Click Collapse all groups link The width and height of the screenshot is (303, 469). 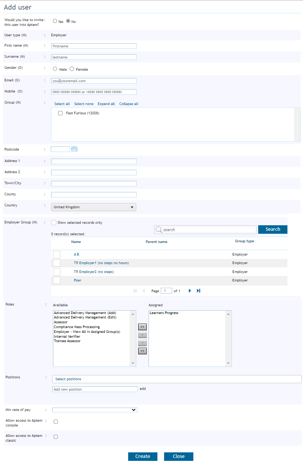(x=129, y=104)
